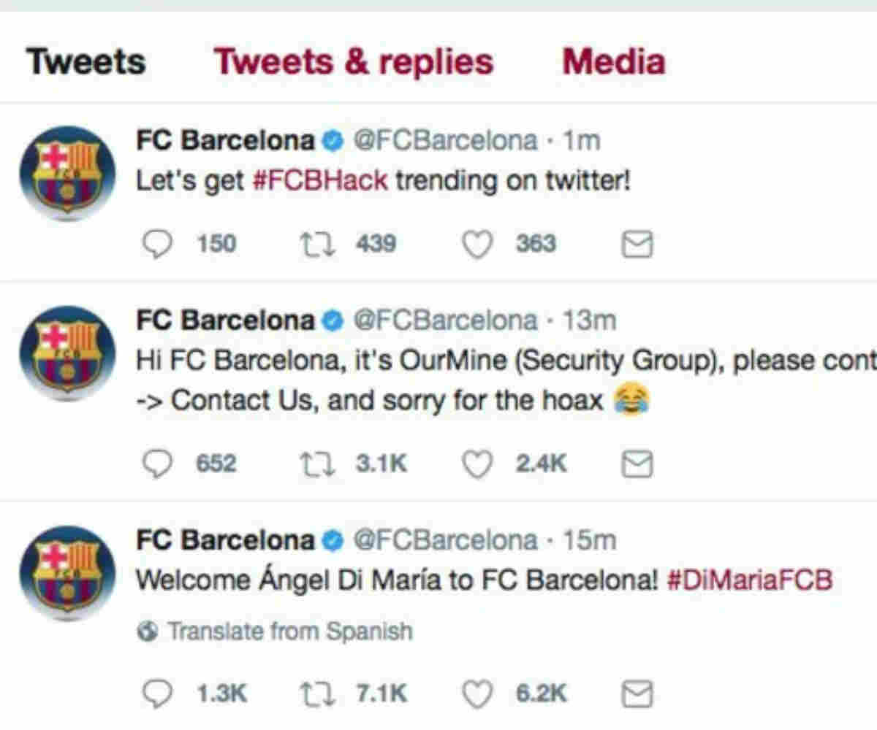Reply to the OurMine tweet with 652 replies

coord(155,464)
